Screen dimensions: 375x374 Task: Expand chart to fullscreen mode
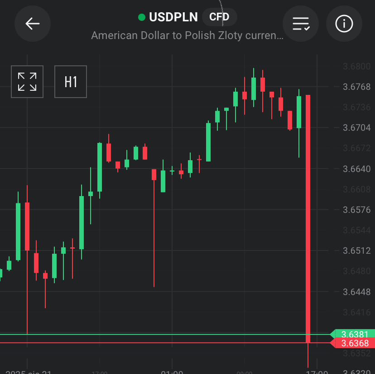coord(27,82)
